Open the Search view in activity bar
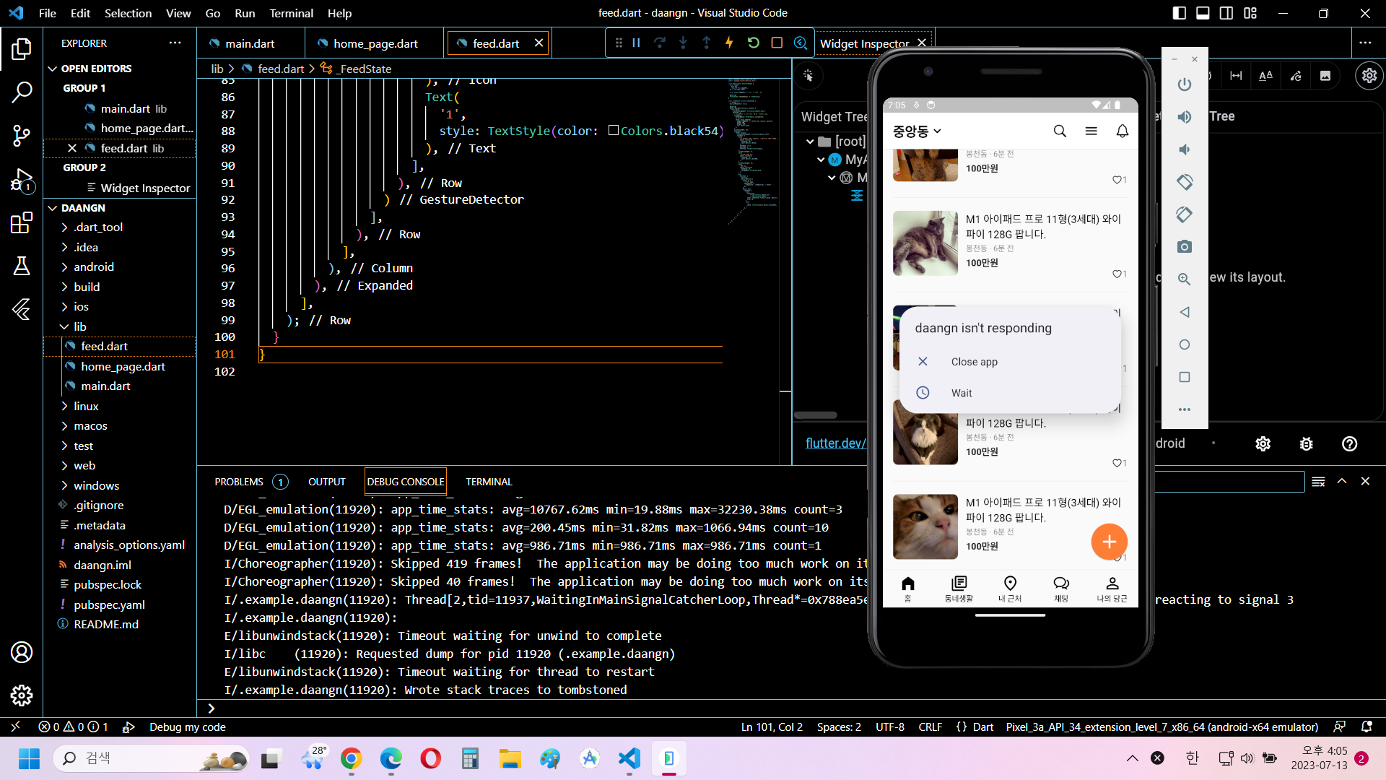The width and height of the screenshot is (1386, 780). click(x=22, y=92)
